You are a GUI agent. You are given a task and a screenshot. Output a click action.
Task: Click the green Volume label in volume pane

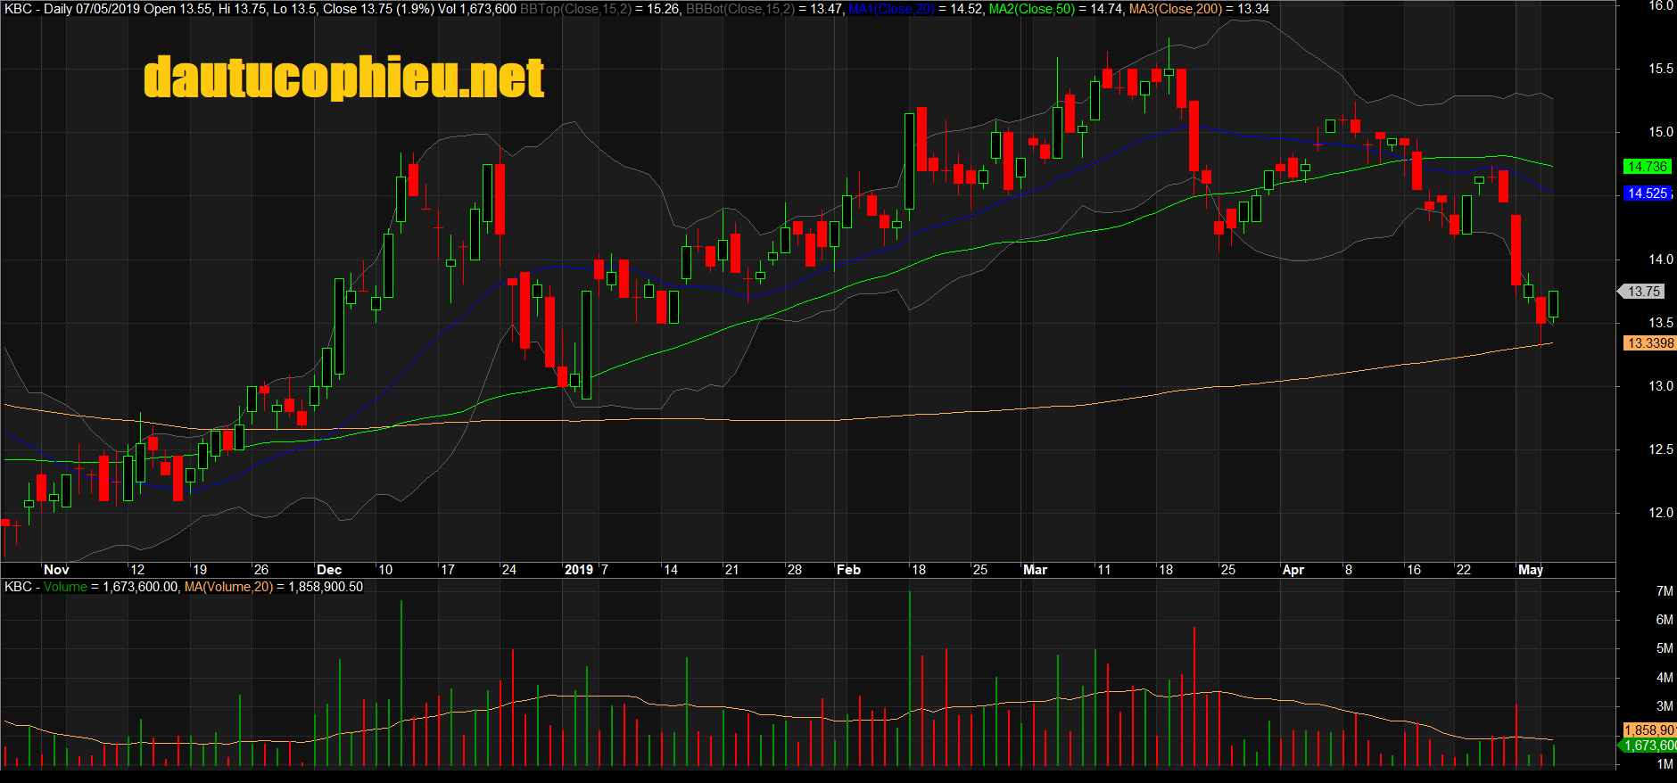(65, 587)
